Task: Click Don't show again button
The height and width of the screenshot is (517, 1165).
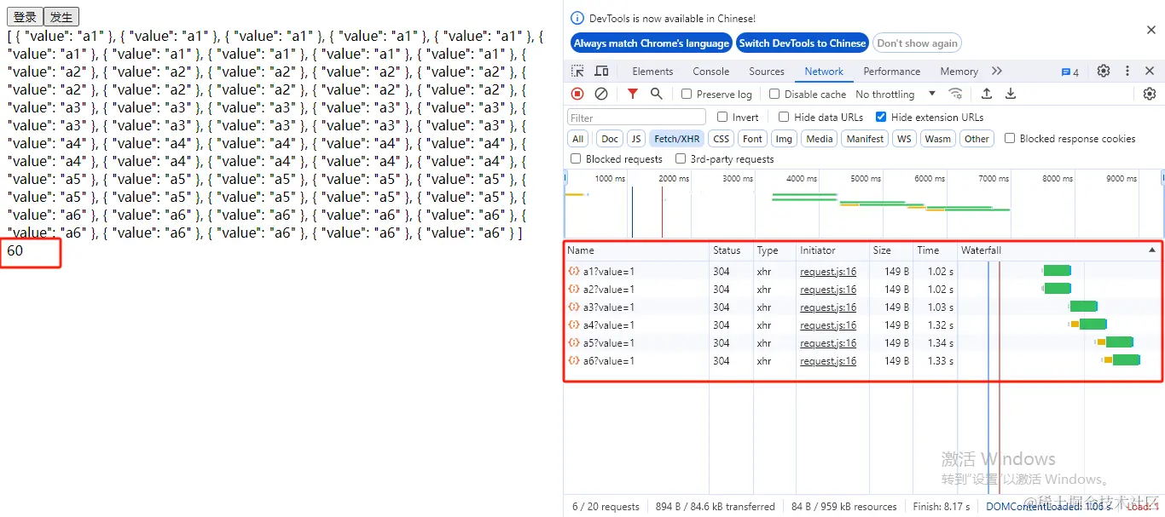Action: pyautogui.click(x=917, y=43)
